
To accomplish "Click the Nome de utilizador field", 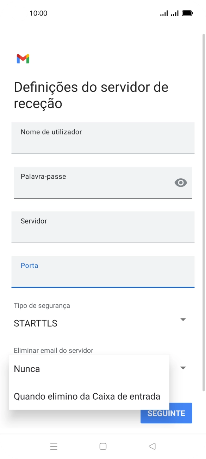I will pos(103,138).
